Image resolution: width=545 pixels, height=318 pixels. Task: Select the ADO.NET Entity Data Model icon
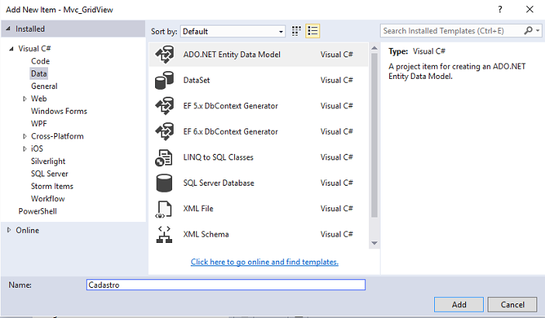[x=164, y=54]
